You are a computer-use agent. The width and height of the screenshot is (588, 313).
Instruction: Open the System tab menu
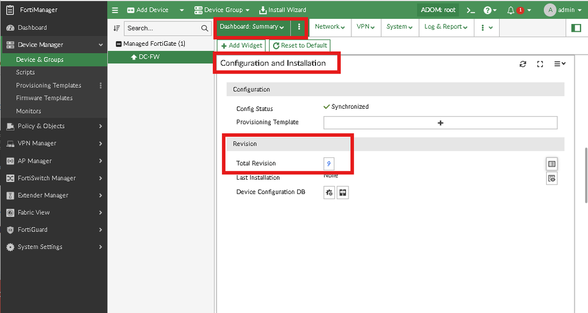coord(400,27)
